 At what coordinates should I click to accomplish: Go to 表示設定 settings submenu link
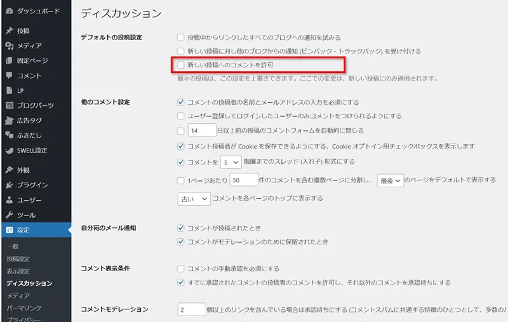coord(18,271)
